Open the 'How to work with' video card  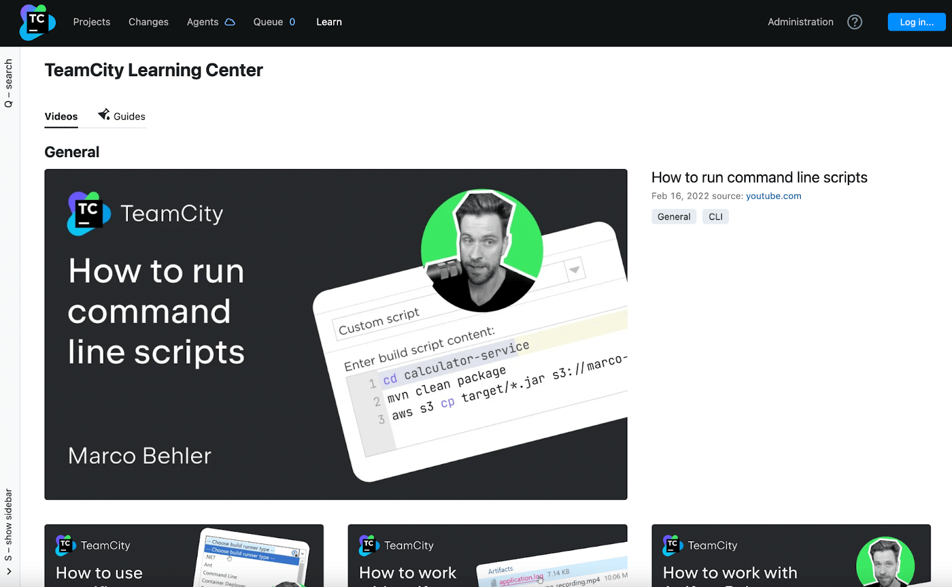click(x=791, y=555)
